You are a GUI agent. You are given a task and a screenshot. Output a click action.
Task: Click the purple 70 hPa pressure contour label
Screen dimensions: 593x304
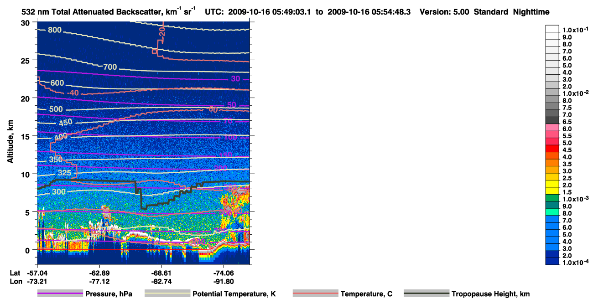228,121
